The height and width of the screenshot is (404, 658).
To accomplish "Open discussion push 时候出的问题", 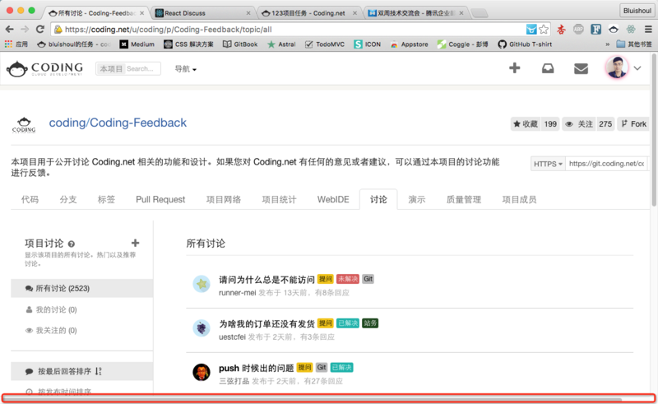I will tap(257, 369).
